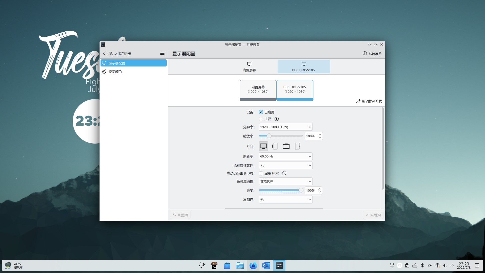485x273 pixels.
Task: Open the 刷新率 60.00 Hz dropdown
Action: pyautogui.click(x=285, y=156)
